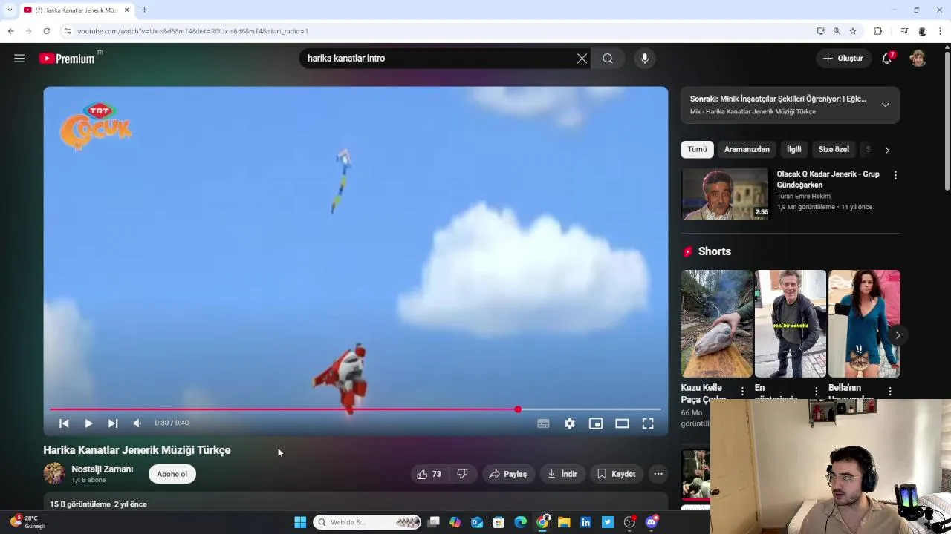This screenshot has height=534, width=951.
Task: Open options for Kuzu Kelle short
Action: pyautogui.click(x=742, y=391)
